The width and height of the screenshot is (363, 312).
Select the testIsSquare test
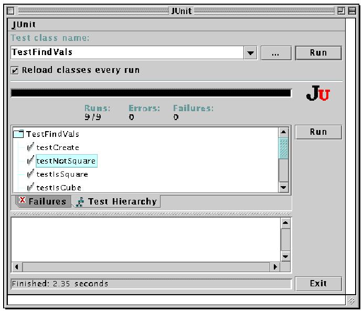[x=62, y=174]
